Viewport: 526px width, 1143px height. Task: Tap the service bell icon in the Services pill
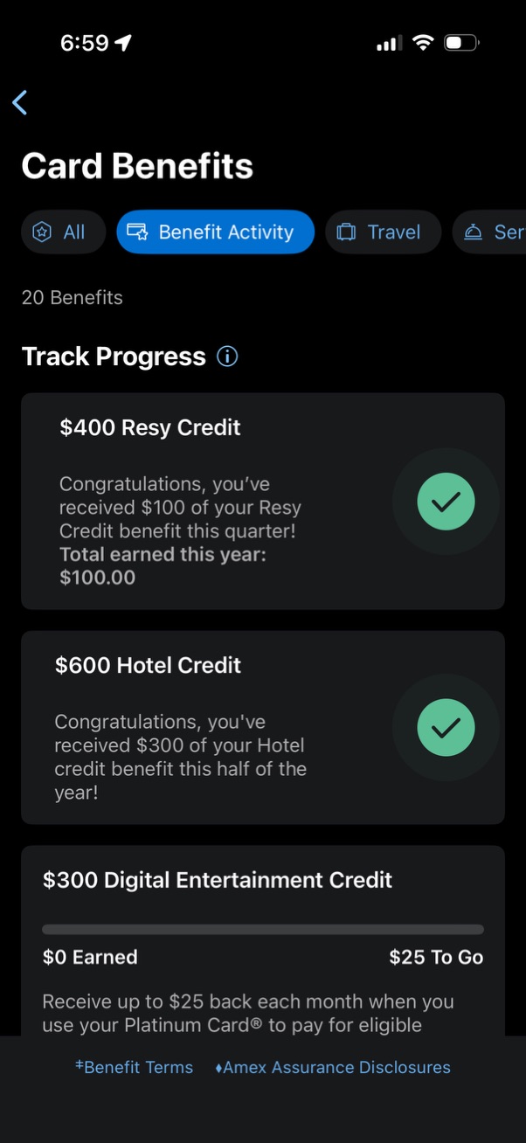pos(473,232)
